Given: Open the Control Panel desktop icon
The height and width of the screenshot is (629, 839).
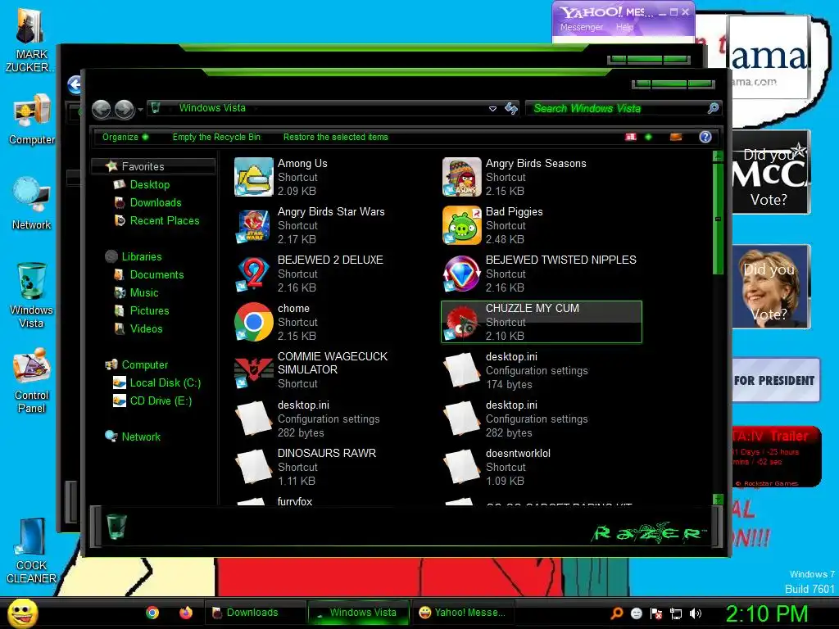Looking at the screenshot, I should tap(32, 380).
